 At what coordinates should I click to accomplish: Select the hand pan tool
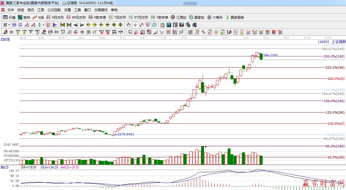point(129,25)
